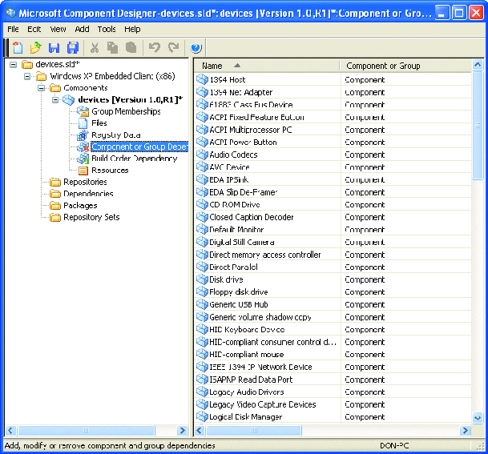Click the list vertical scrollbar down arrow
Image resolution: width=488 pixels, height=454 pixels.
coord(478,418)
